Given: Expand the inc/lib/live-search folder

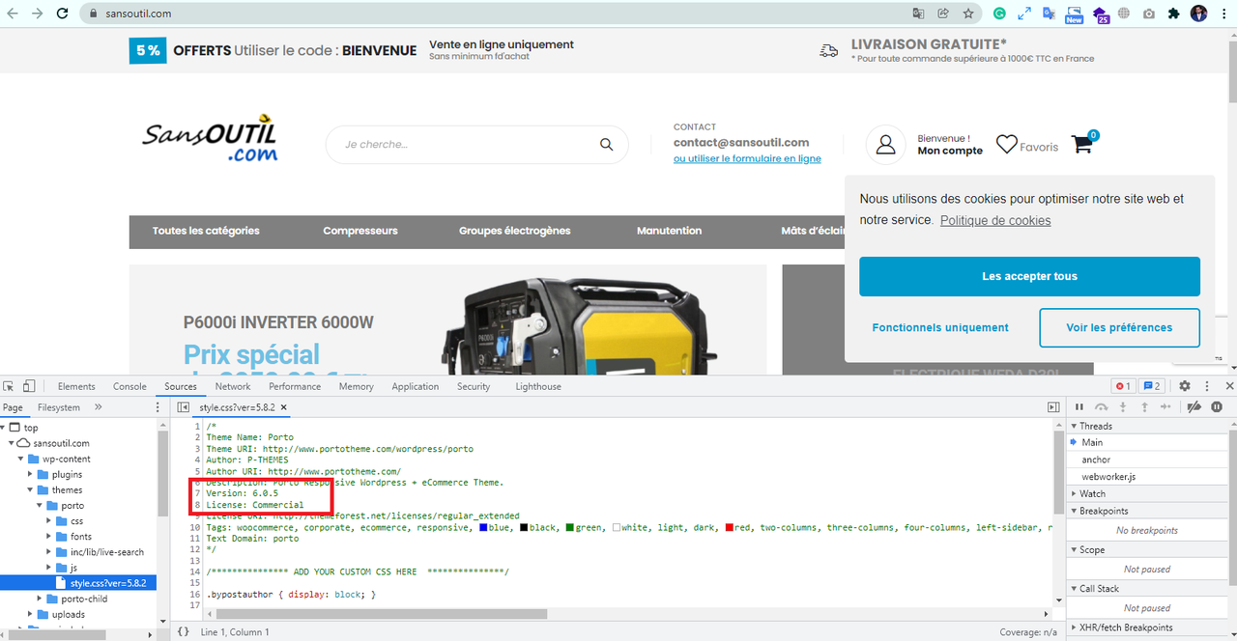Looking at the screenshot, I should point(50,552).
